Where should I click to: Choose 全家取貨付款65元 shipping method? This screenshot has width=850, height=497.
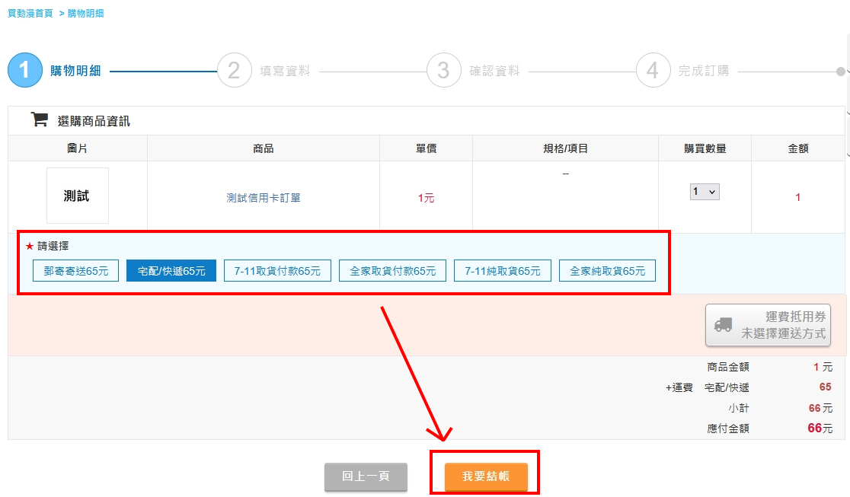[392, 271]
